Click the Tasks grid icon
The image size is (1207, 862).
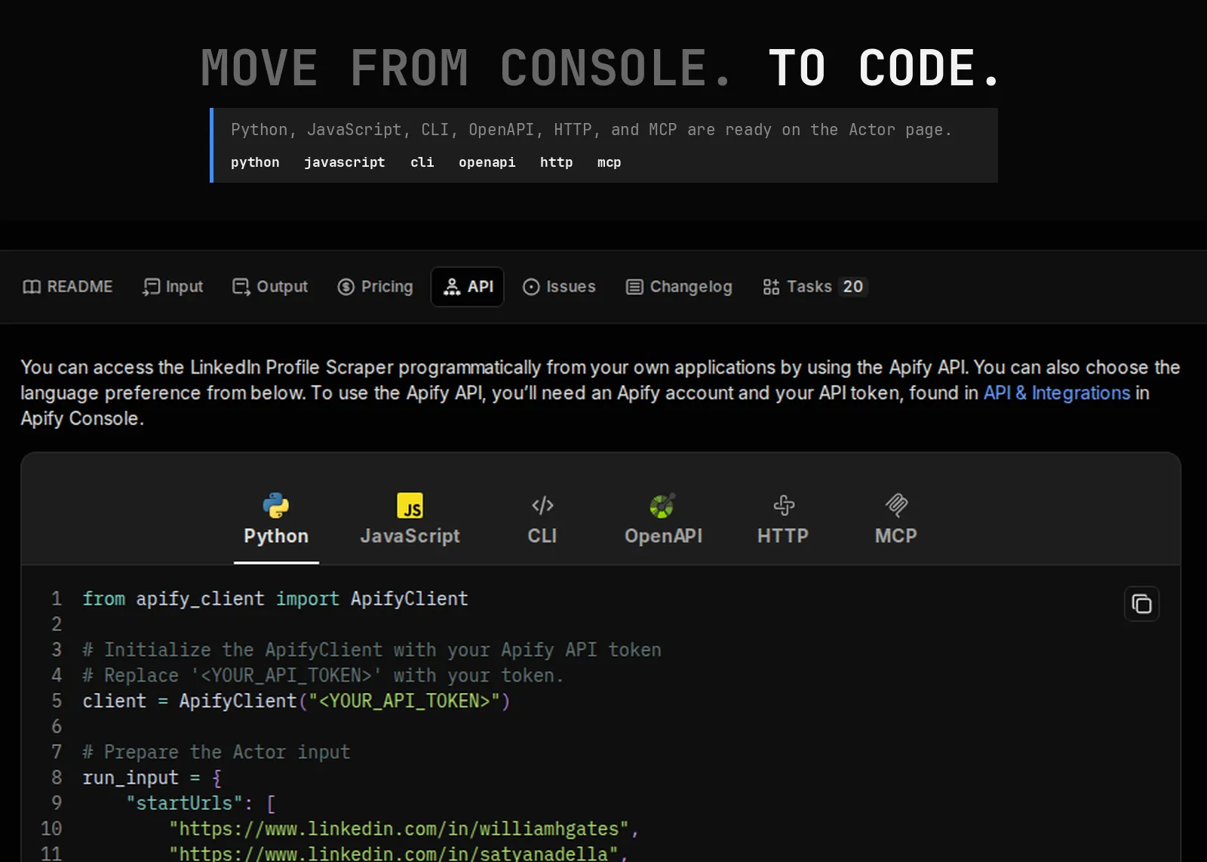771,287
